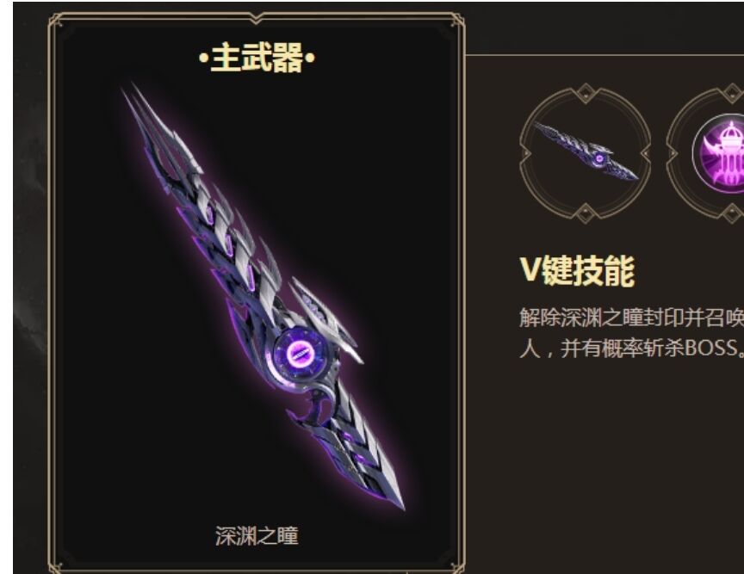Viewport: 744px width, 574px height.
Task: Select the weapon thumbnail in circular frame
Action: (x=586, y=152)
